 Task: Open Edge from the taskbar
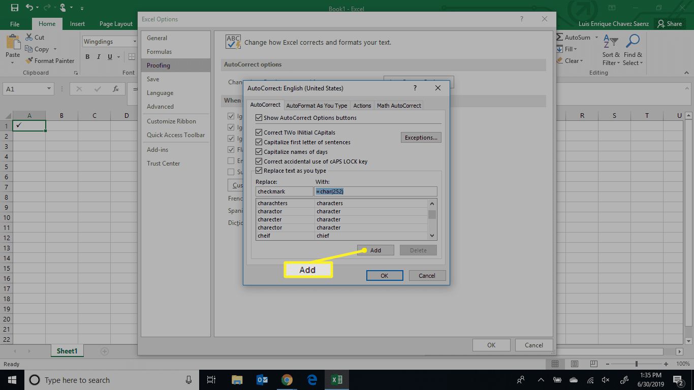[x=312, y=380]
